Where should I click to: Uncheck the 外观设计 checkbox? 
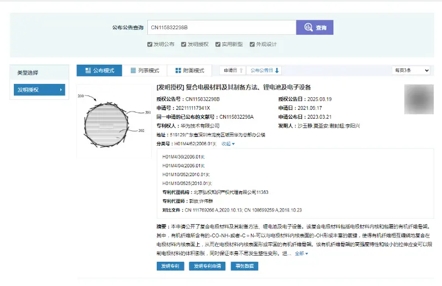(252, 44)
